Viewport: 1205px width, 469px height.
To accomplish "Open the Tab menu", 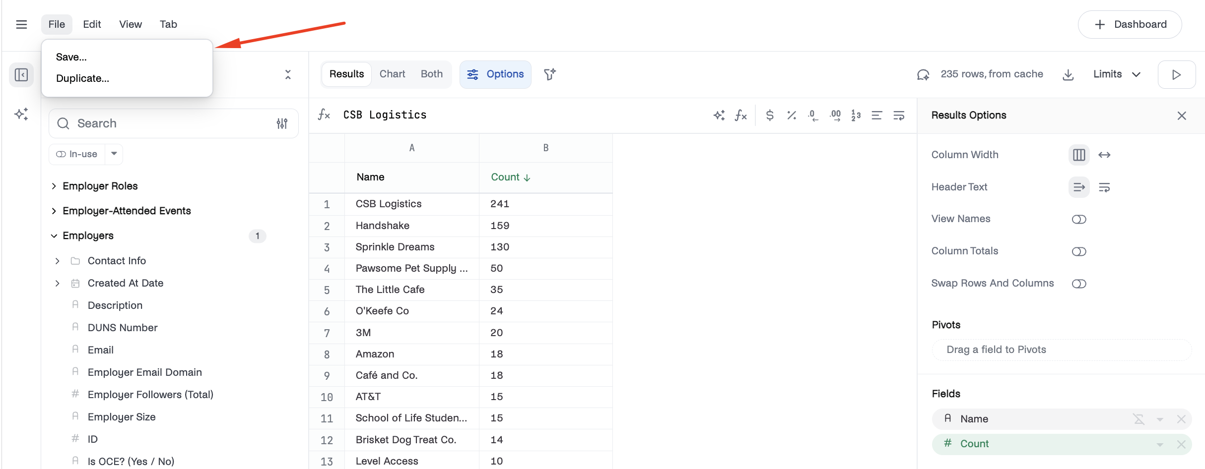I will [168, 24].
